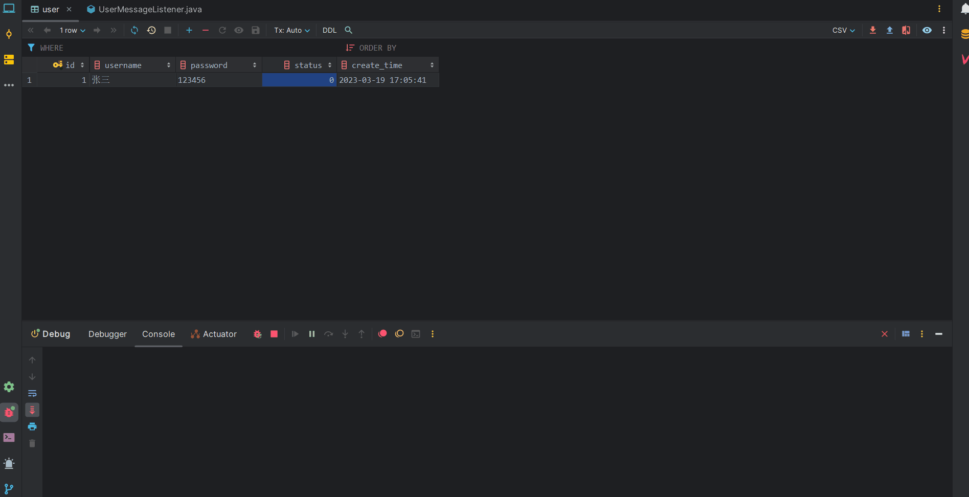Open the table DDL view
The width and height of the screenshot is (969, 497).
point(329,30)
